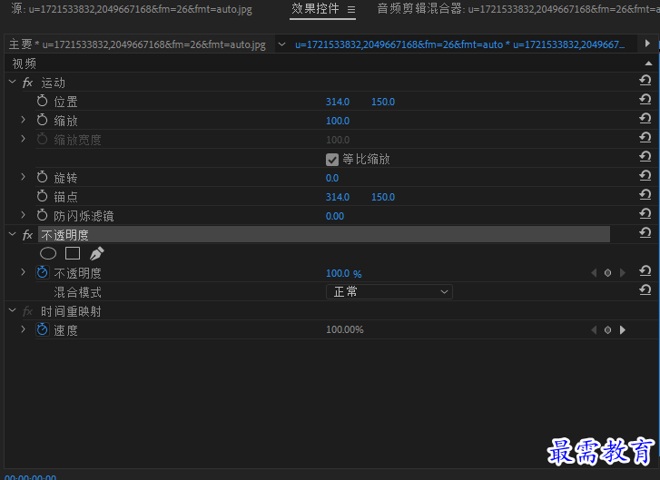Screen dimensions: 660x480
Task: Edit the 锚点 X value 314.0
Action: click(338, 197)
